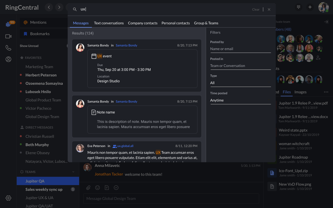Screen dimensions: 333x208
Task: Switch to the Company contacts tab
Action: (143, 23)
